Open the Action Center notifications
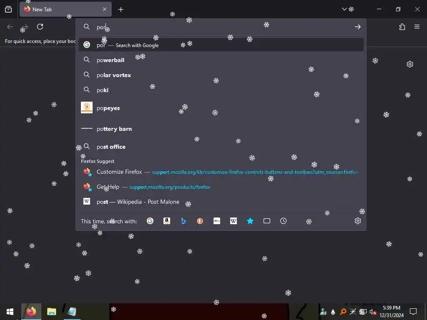The height and width of the screenshot is (320, 427). 413,312
